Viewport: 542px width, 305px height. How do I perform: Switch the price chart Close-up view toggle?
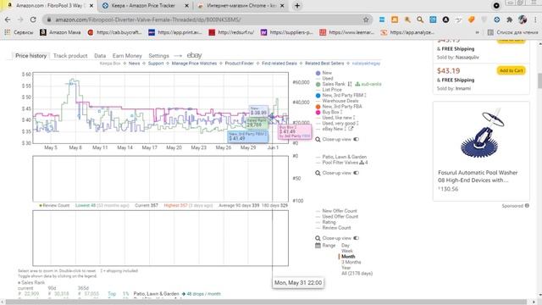pos(356,139)
